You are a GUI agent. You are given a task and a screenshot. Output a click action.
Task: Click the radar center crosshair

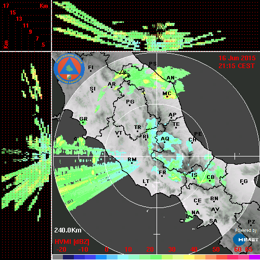click(x=157, y=156)
